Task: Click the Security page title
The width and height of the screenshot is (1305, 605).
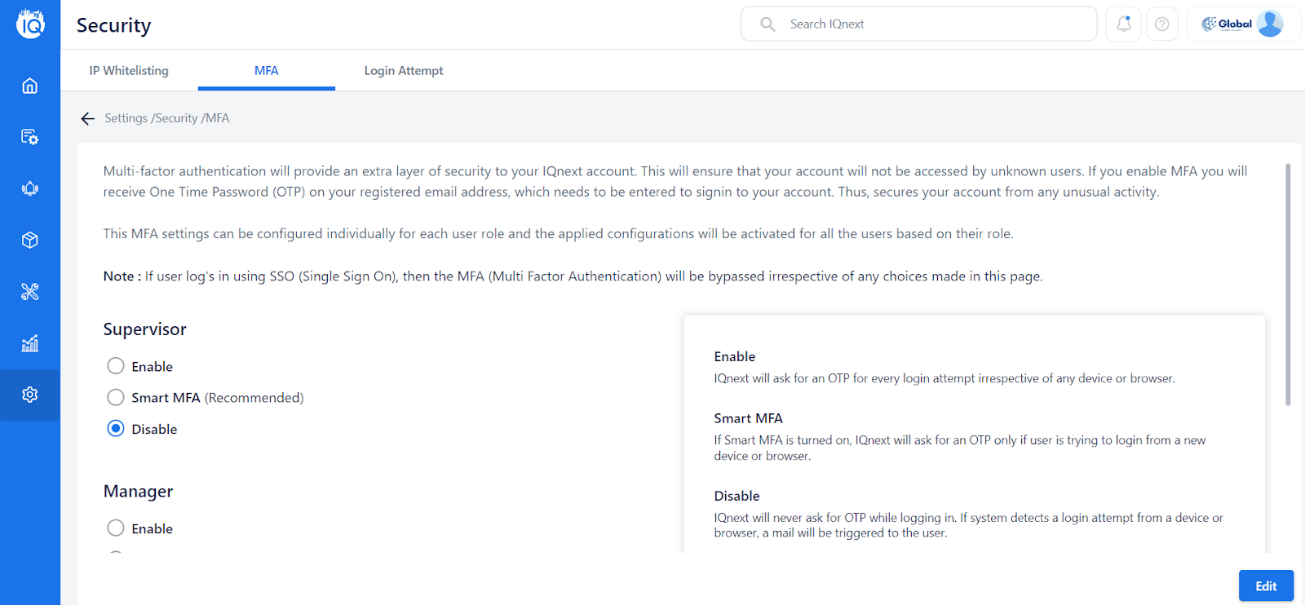Action: coord(114,25)
